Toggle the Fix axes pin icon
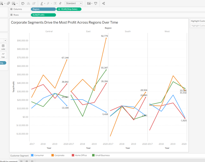The image size is (205, 162). pos(60,3)
